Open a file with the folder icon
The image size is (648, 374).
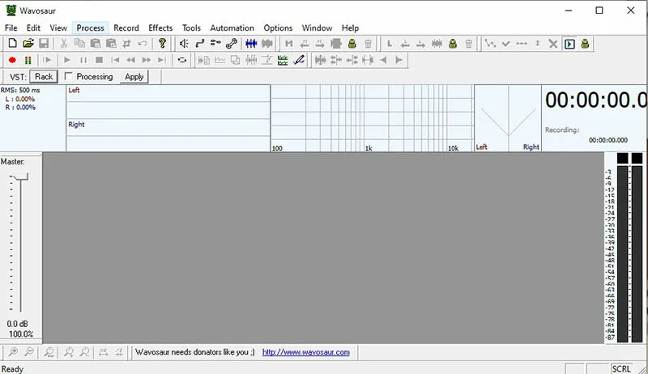coord(28,44)
